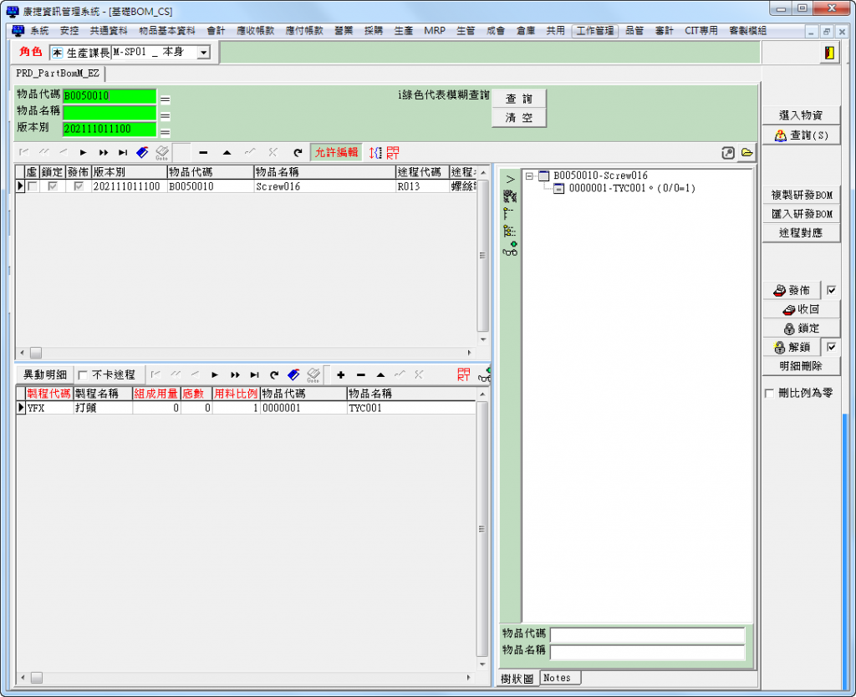Click the 複製研發BOM button

click(x=801, y=195)
